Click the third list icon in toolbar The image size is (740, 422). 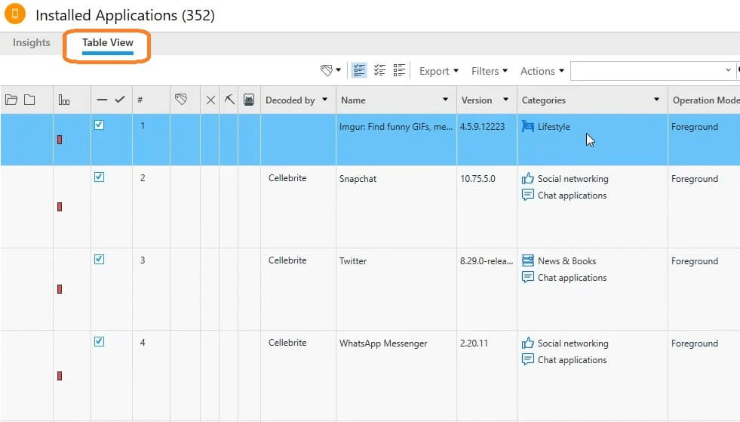(x=400, y=70)
